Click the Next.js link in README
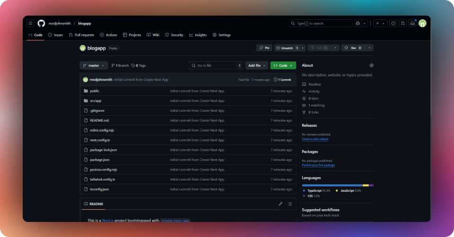Screen dimensions: 454x237 click(x=108, y=221)
